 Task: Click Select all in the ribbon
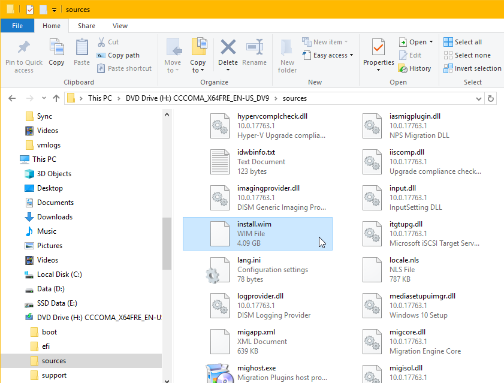(464, 41)
